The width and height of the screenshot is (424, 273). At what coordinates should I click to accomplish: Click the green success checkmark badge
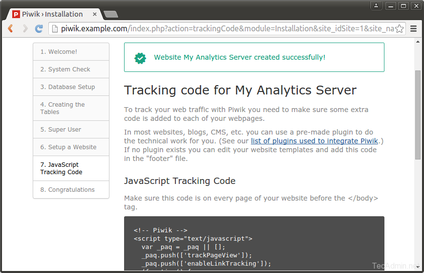tap(140, 58)
